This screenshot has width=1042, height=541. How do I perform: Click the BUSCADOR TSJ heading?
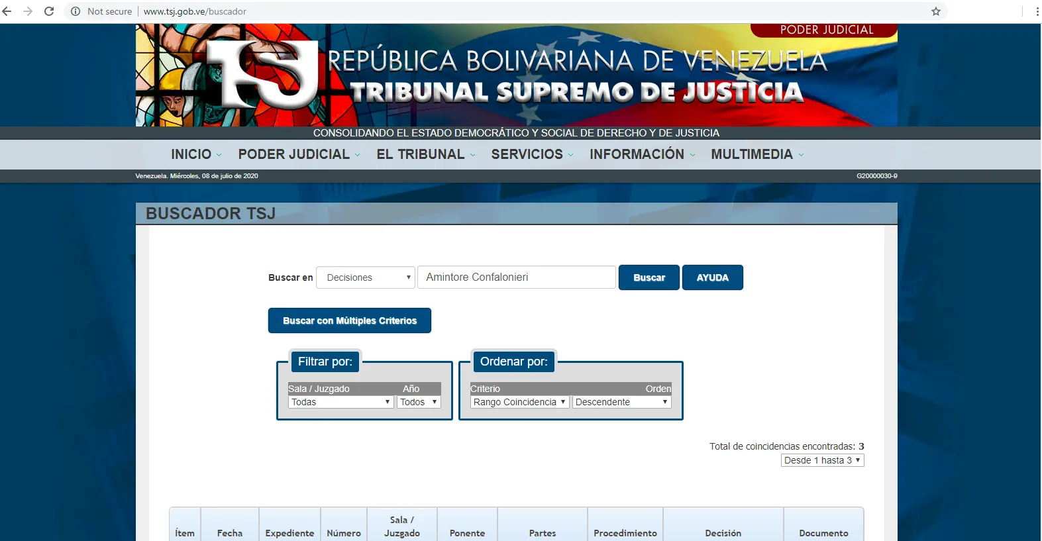coord(211,213)
